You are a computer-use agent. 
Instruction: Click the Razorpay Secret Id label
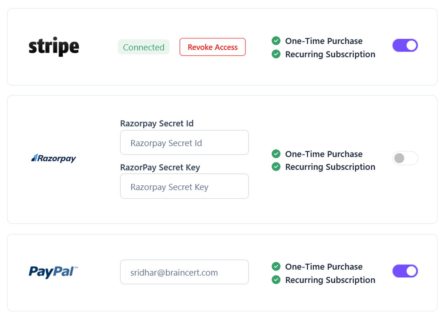(157, 123)
